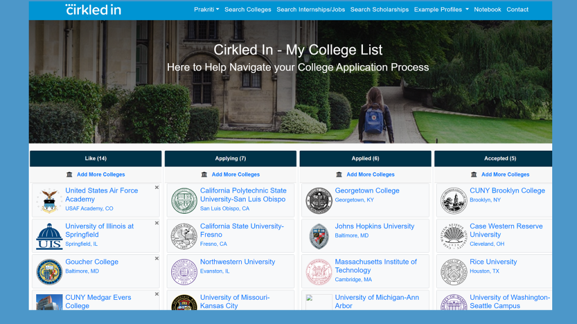Image resolution: width=577 pixels, height=324 pixels.
Task: Expand the Example Profiles dropdown
Action: 441,10
